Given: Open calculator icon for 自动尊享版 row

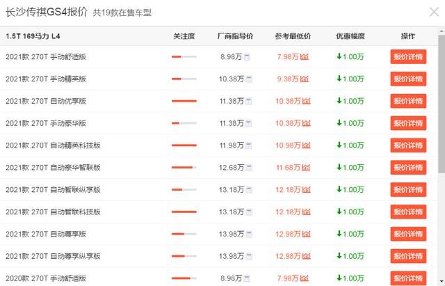Looking at the screenshot, I should (249, 234).
